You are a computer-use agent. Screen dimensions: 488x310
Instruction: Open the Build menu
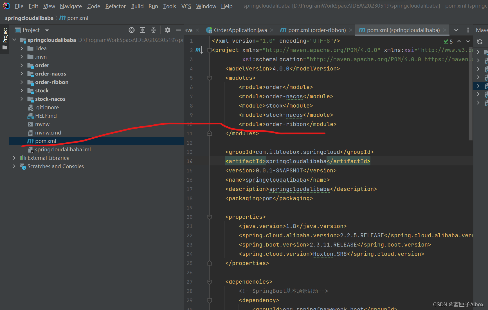click(x=137, y=6)
